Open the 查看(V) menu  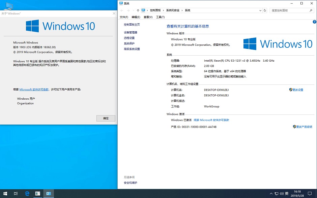[x=148, y=17]
